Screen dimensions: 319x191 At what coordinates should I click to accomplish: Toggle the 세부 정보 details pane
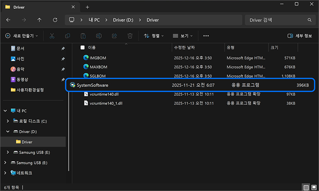click(x=299, y=36)
